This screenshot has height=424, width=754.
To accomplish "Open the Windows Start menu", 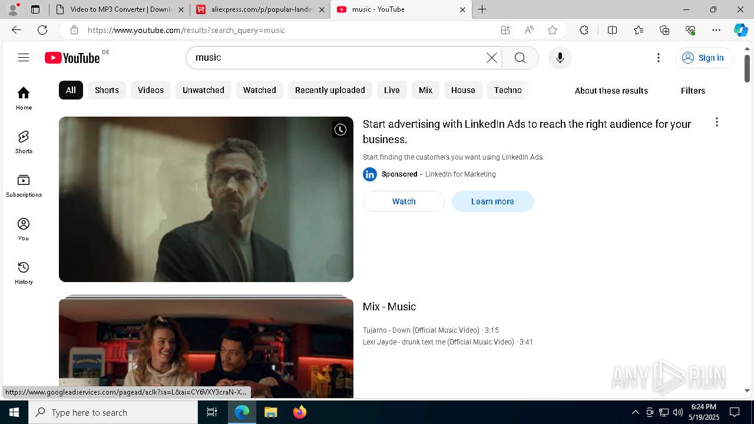I will (14, 412).
